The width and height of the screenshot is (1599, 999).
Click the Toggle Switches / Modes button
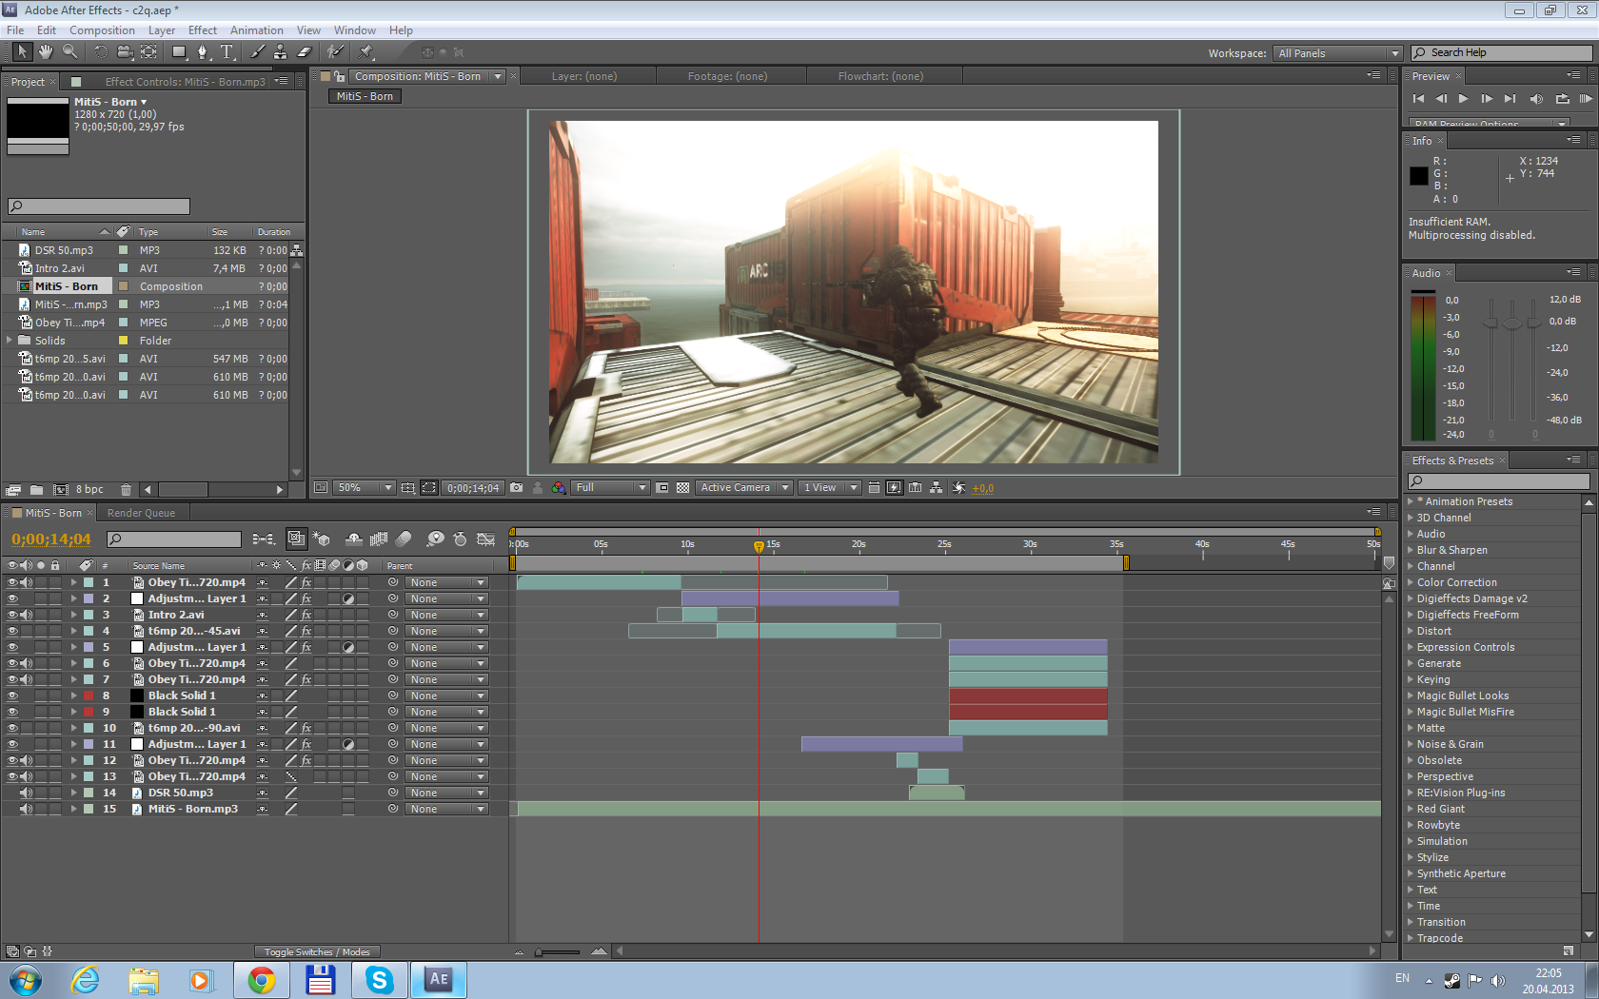pyautogui.click(x=317, y=951)
